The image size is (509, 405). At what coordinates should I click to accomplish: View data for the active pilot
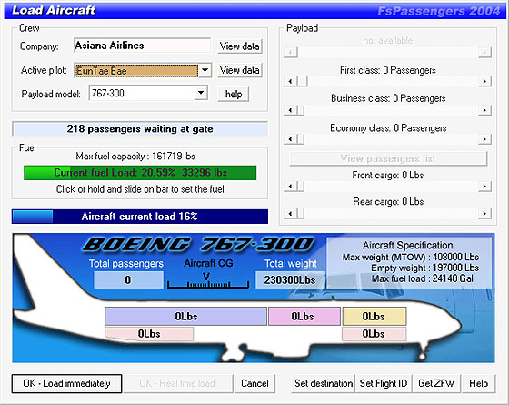pyautogui.click(x=240, y=70)
